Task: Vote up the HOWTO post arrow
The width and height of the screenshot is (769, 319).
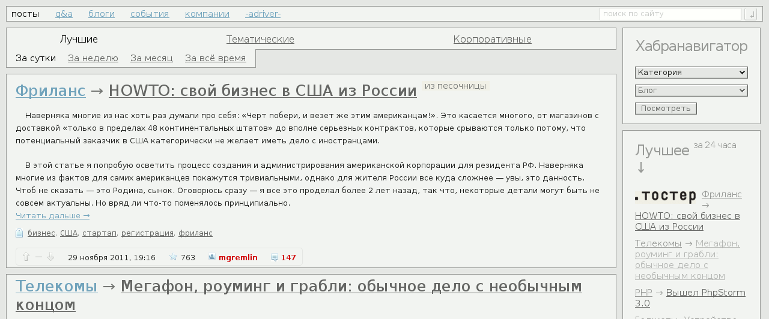Action: (x=26, y=257)
